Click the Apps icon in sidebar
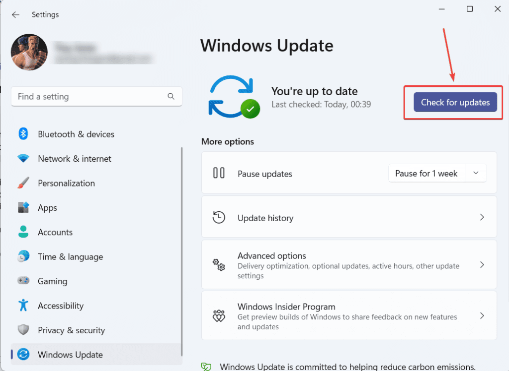Viewport: 509px width, 371px height. click(x=23, y=207)
